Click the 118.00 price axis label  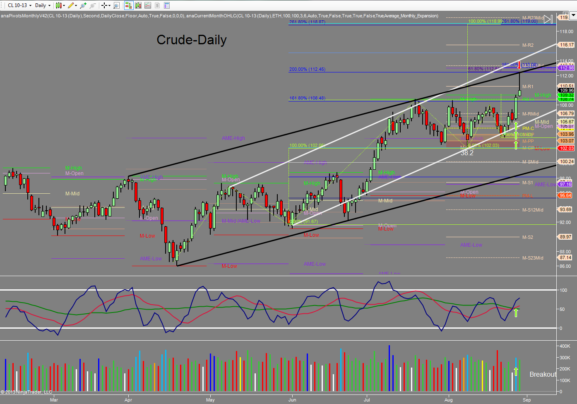tap(567, 31)
